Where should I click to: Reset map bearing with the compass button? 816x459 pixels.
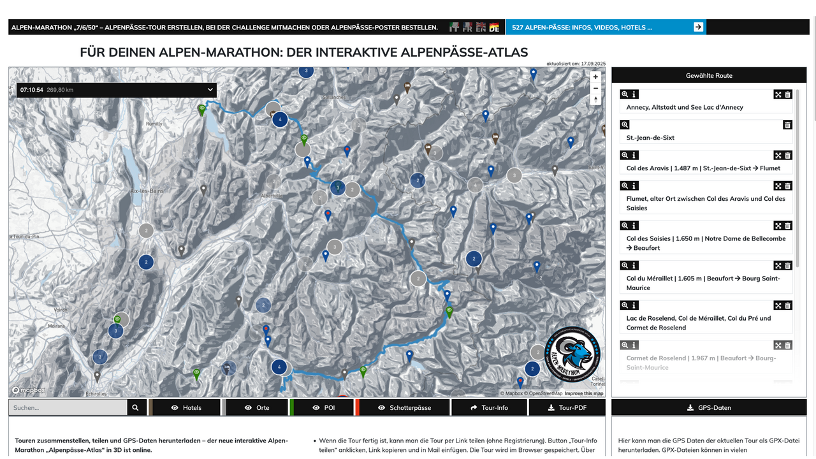(x=595, y=100)
